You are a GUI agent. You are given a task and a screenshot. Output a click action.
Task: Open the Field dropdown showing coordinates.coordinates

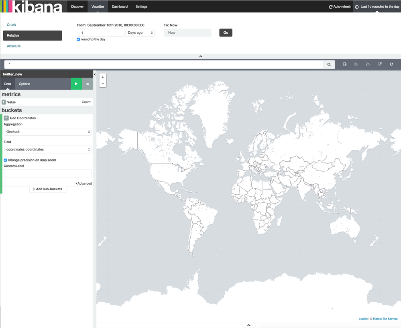click(47, 150)
